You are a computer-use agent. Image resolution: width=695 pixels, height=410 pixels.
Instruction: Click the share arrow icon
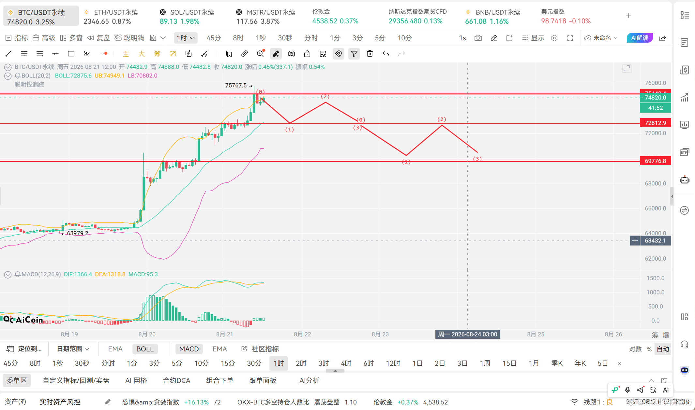coord(663,38)
